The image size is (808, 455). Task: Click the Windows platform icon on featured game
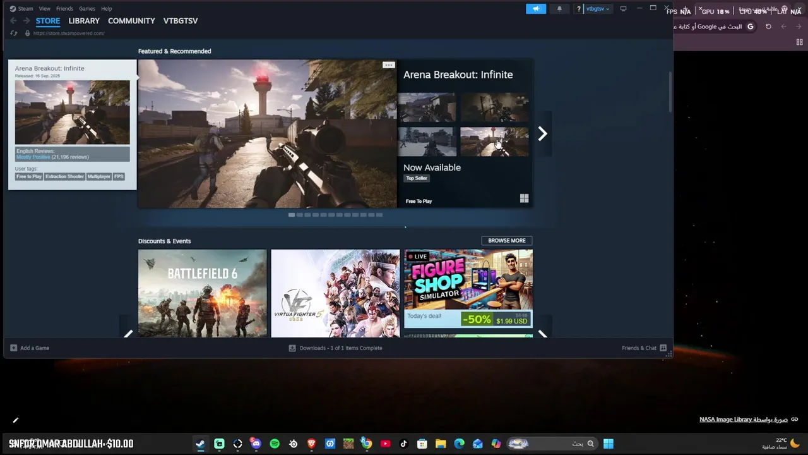click(x=524, y=198)
